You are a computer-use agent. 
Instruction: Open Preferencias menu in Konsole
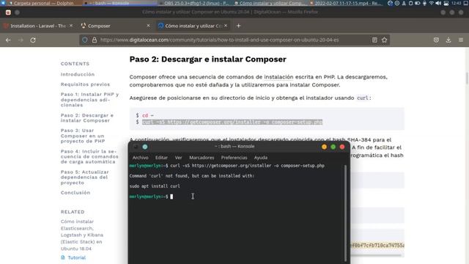click(234, 158)
